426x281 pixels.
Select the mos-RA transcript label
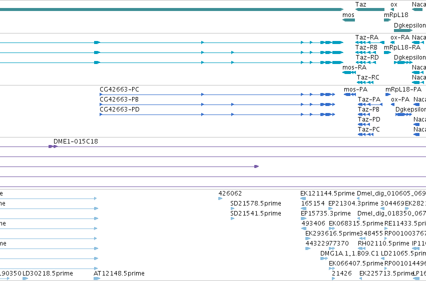[354, 67]
